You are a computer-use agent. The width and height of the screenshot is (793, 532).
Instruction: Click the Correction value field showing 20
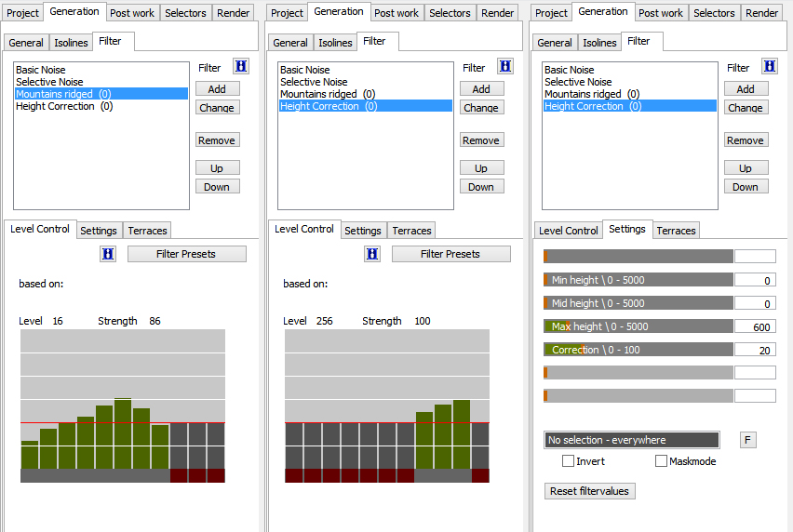(755, 350)
